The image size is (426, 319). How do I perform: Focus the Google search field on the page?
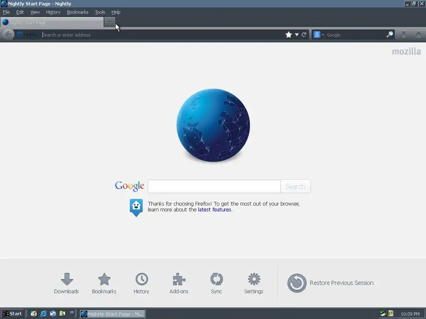point(214,186)
